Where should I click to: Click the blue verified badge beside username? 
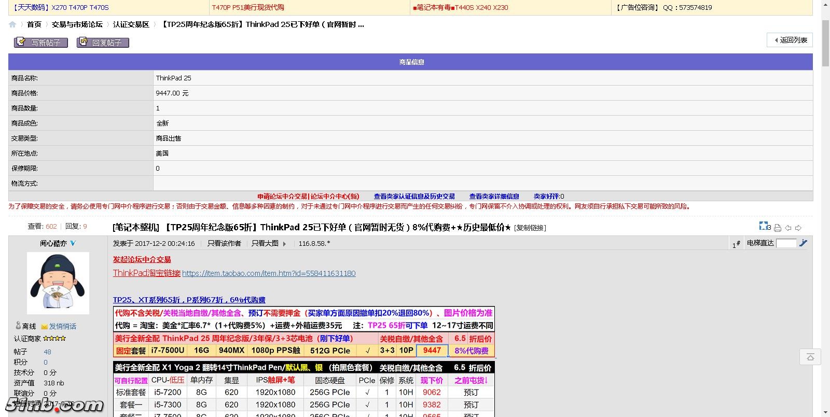[73, 243]
